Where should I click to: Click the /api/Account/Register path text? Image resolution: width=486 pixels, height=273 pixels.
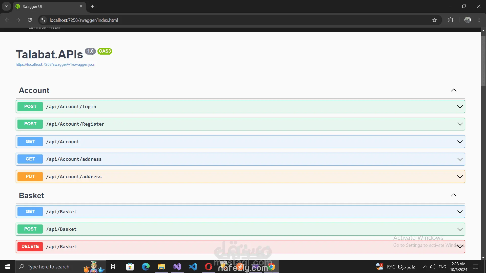75,124
